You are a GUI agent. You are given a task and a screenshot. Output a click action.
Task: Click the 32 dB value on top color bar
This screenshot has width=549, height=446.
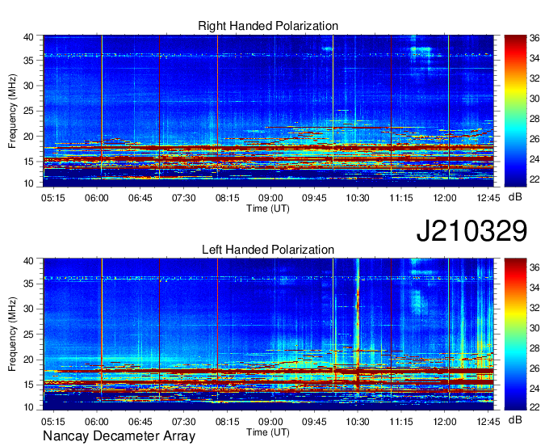[x=534, y=78]
